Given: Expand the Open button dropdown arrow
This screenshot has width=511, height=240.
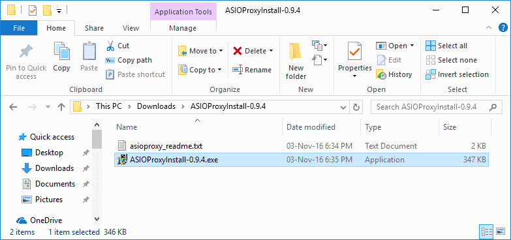Looking at the screenshot, I should pos(412,46).
